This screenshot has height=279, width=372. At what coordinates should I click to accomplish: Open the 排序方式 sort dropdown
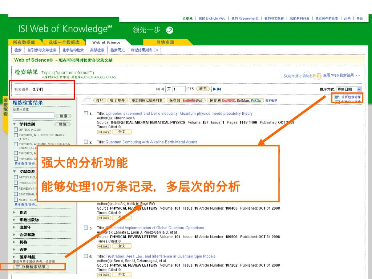tap(349, 89)
